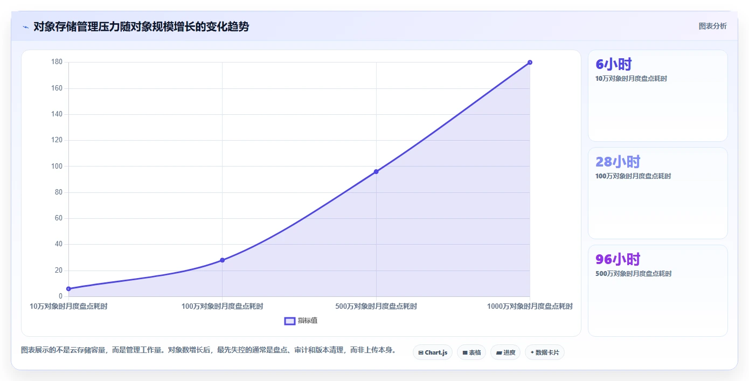Click the y-axis value 20
This screenshot has height=381, width=749.
pyautogui.click(x=59, y=271)
